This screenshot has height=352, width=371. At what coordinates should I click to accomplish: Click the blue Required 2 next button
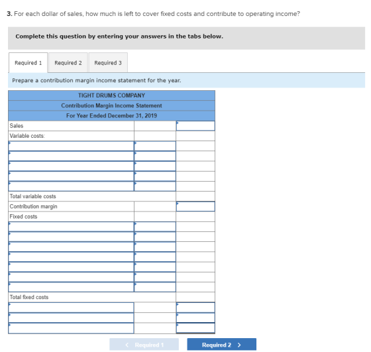click(221, 345)
